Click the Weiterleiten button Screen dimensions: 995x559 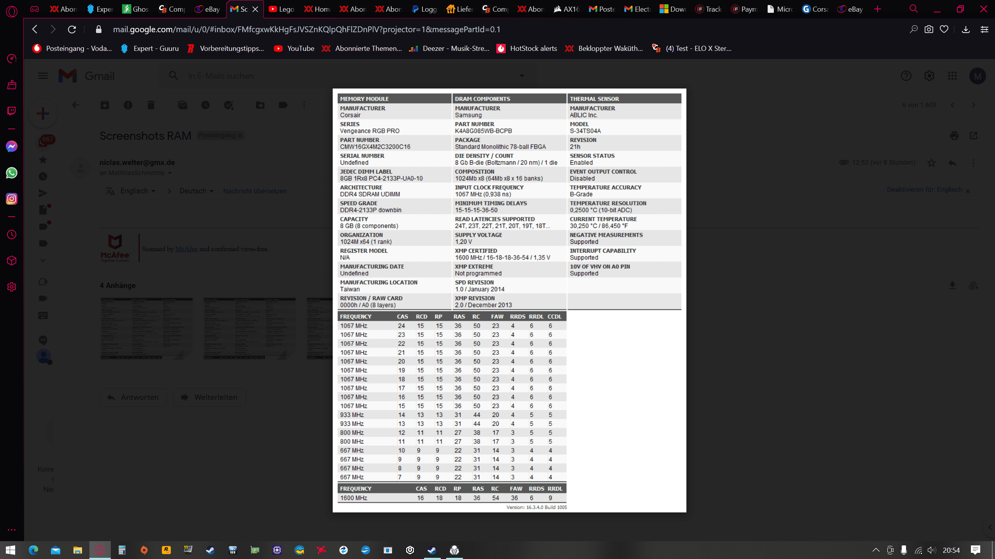(x=209, y=397)
